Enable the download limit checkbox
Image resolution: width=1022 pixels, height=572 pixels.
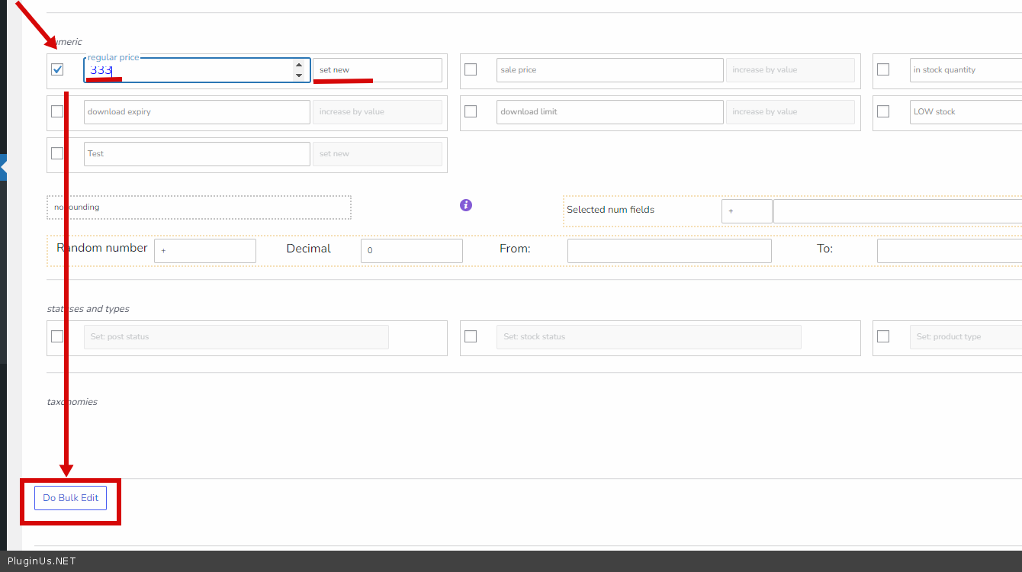(x=471, y=111)
